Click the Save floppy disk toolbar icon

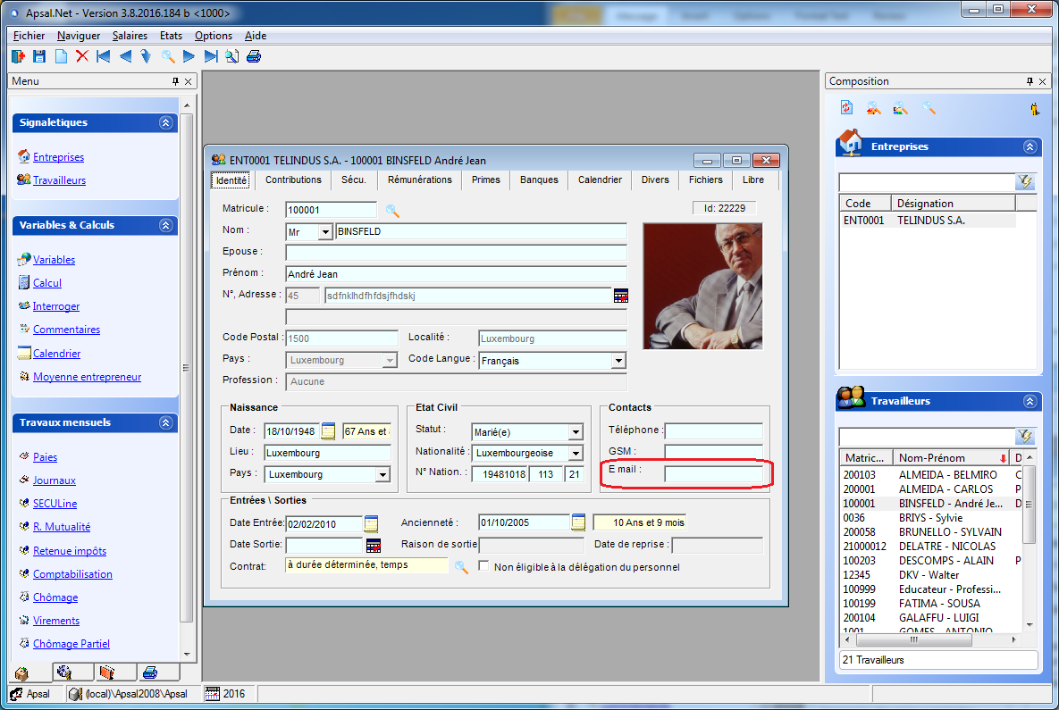(x=39, y=56)
